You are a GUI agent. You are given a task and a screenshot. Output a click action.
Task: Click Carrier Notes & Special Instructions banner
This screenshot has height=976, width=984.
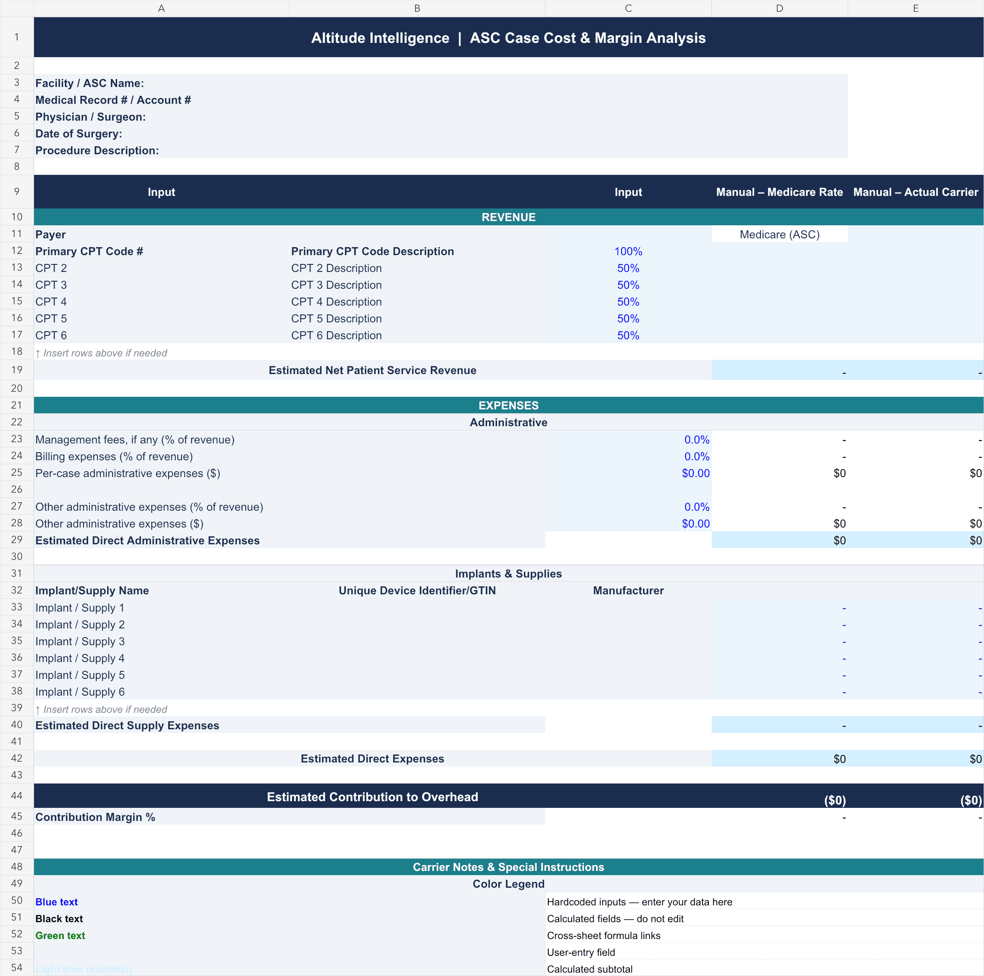[x=508, y=867]
